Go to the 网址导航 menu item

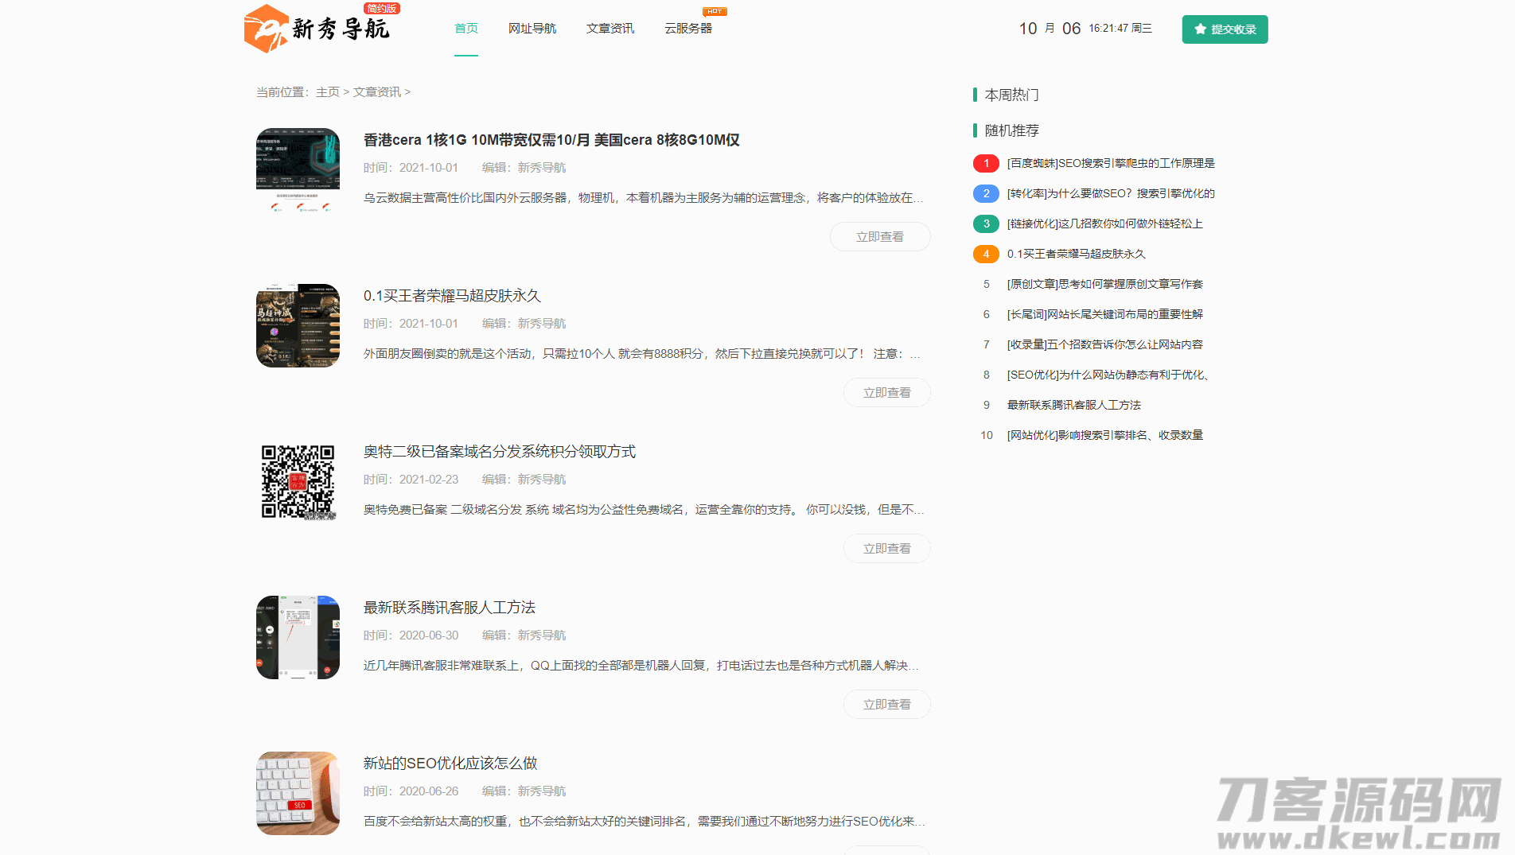coord(532,29)
